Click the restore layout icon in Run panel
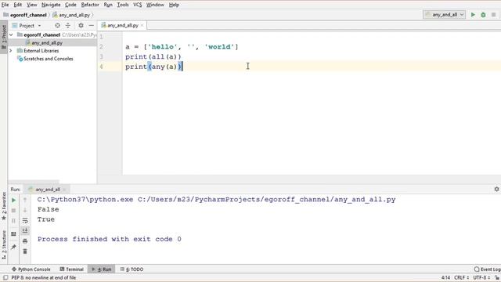The width and height of the screenshot is (501, 282). (13, 234)
